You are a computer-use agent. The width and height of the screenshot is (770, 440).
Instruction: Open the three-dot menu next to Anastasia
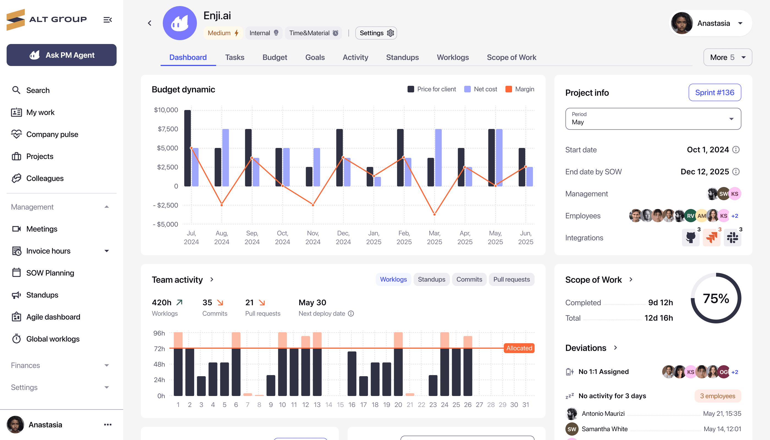tap(108, 425)
